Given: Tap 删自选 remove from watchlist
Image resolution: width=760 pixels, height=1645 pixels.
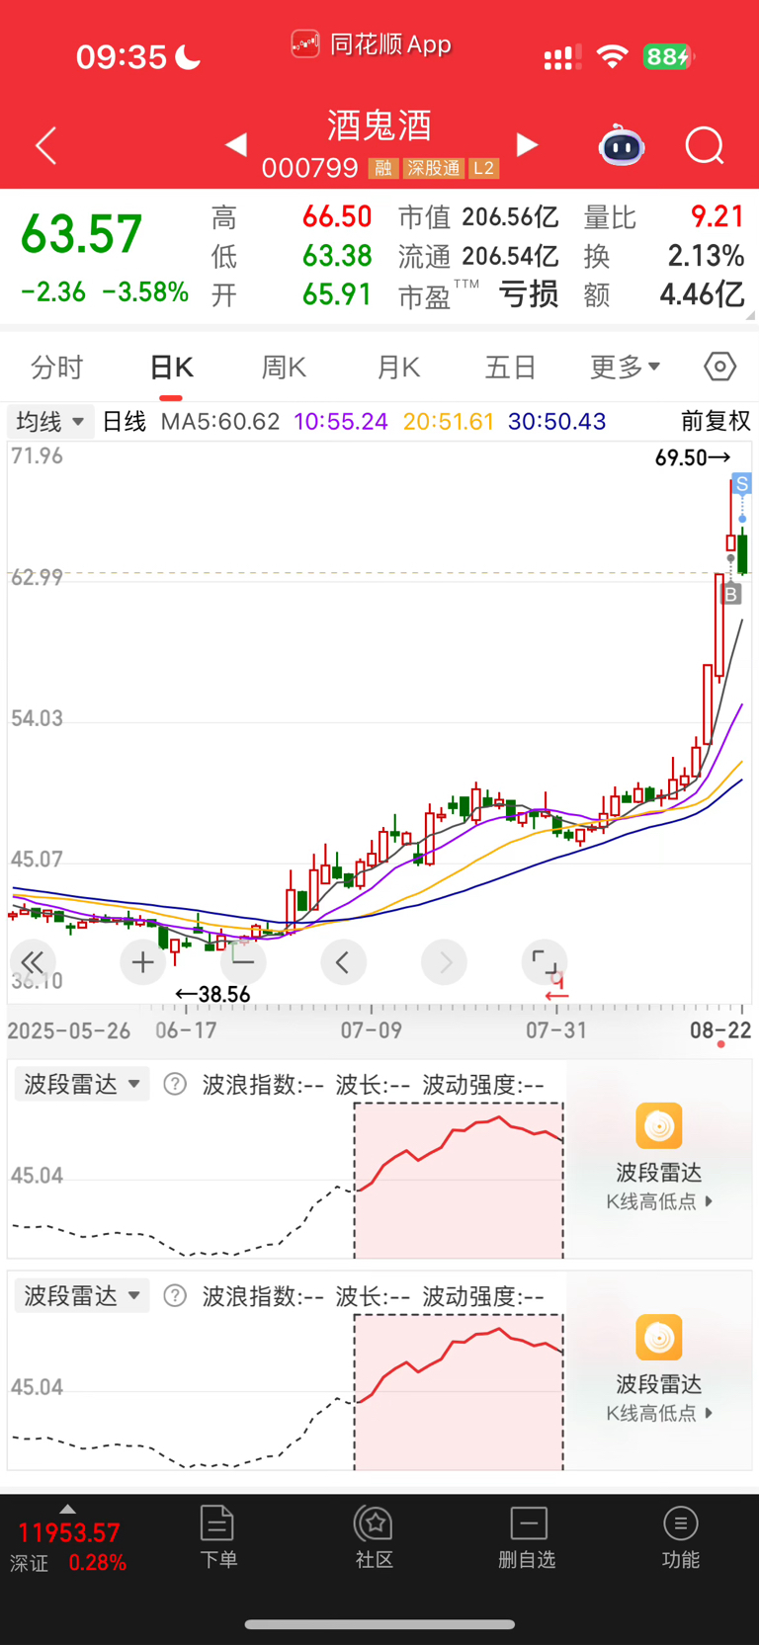Looking at the screenshot, I should click(x=528, y=1536).
